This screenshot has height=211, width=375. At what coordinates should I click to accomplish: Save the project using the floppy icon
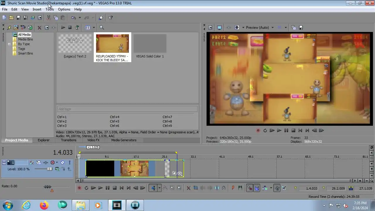click(x=18, y=18)
